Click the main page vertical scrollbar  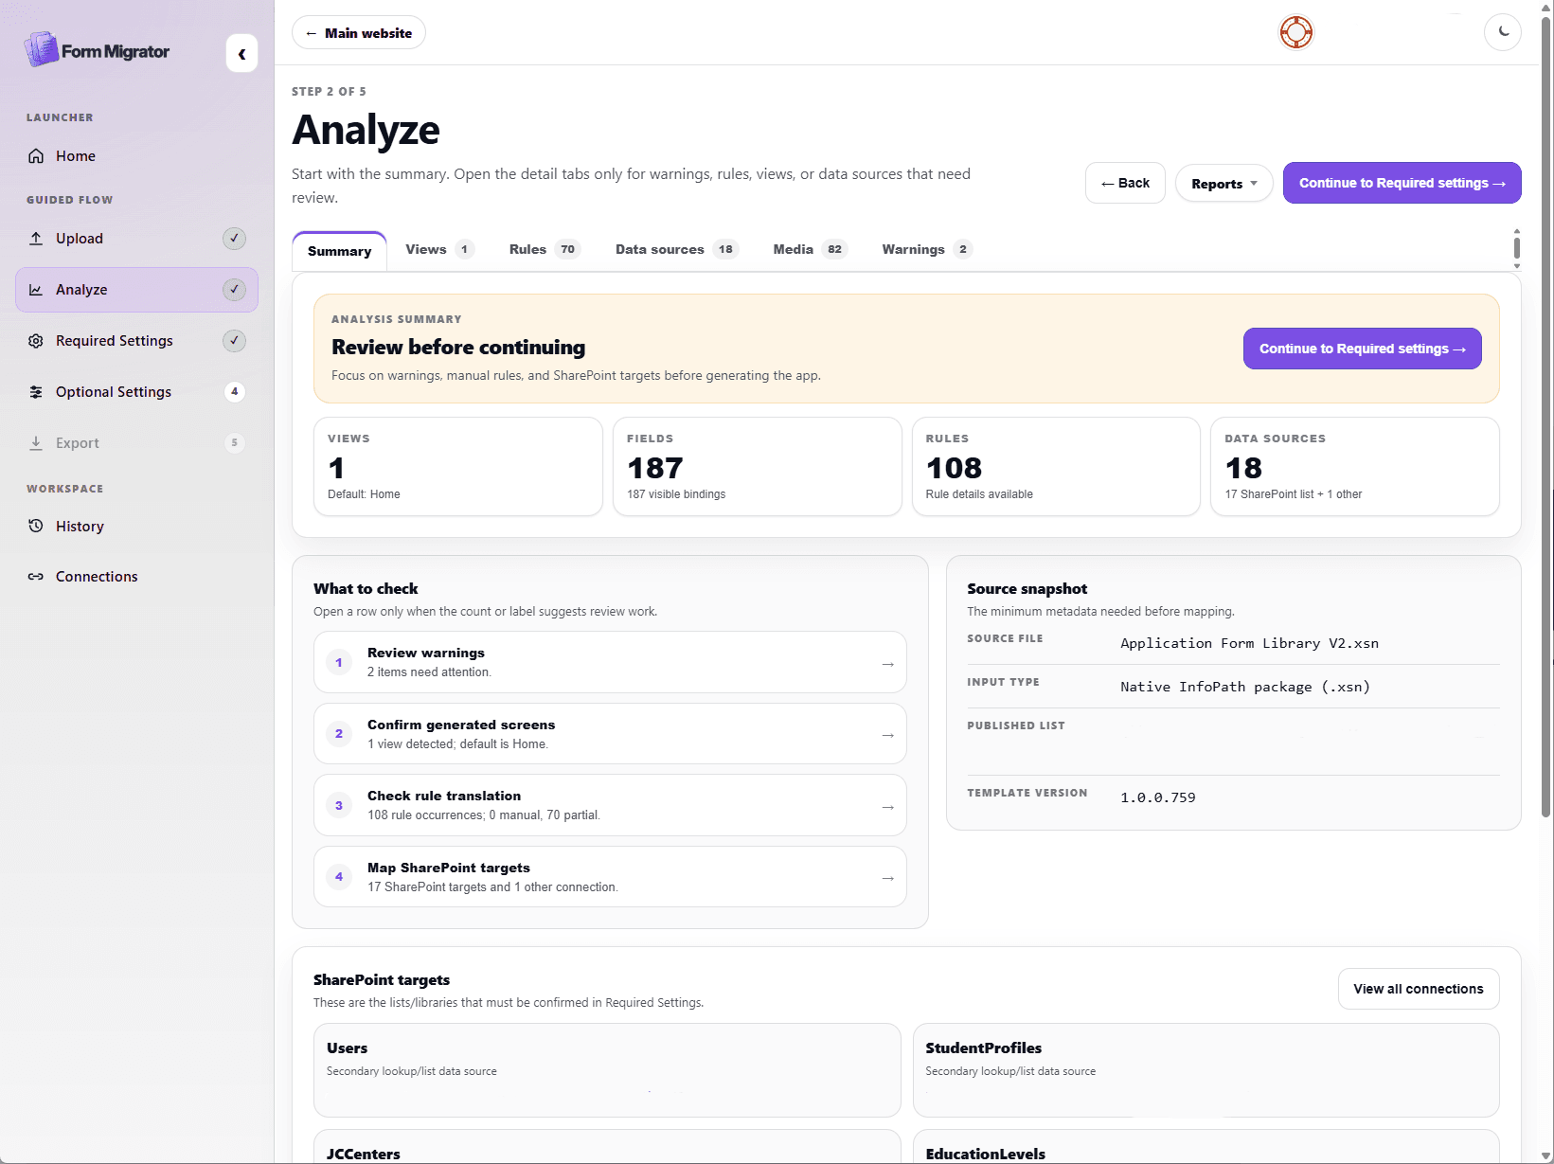click(1546, 417)
